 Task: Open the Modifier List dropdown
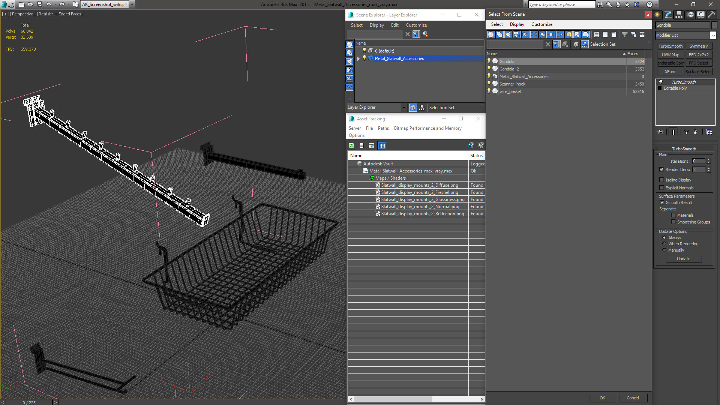coord(712,35)
